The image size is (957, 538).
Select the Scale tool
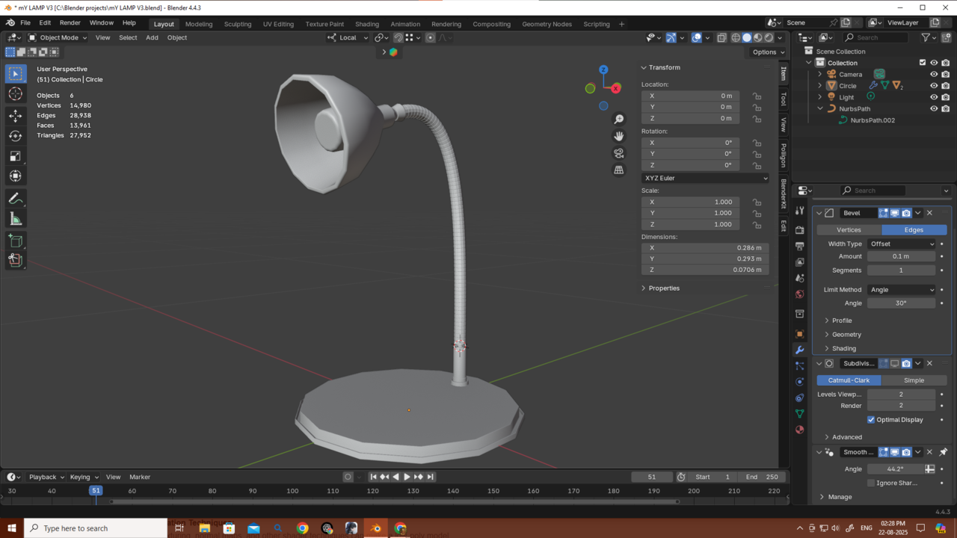(16, 156)
